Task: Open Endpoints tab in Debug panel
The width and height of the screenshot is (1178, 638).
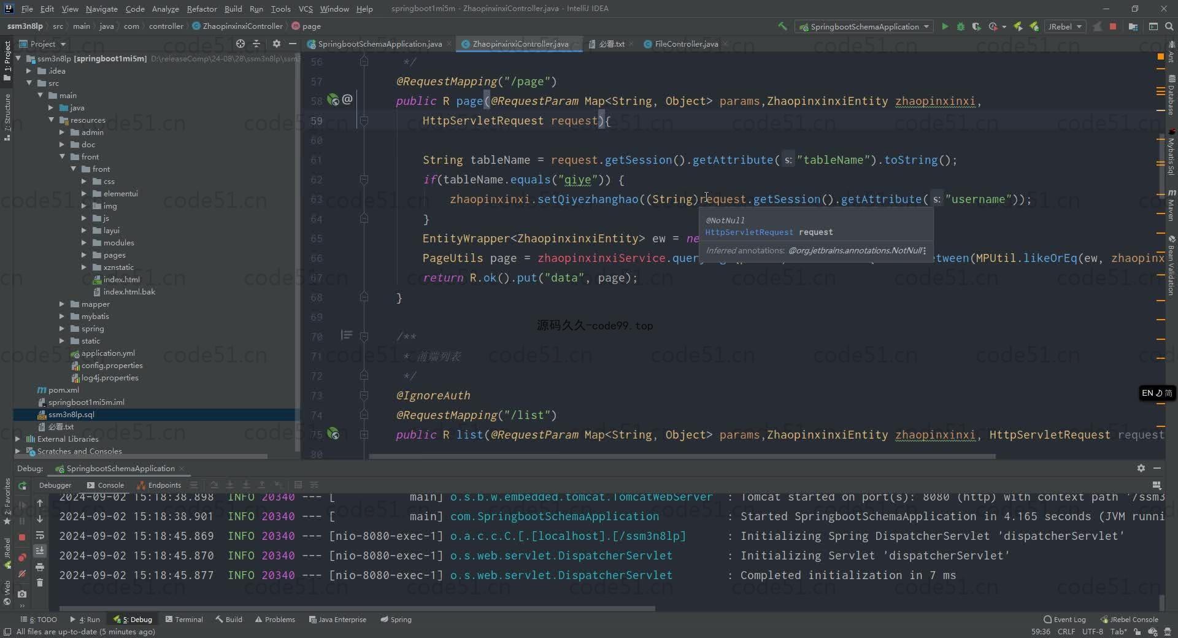Action: (160, 485)
